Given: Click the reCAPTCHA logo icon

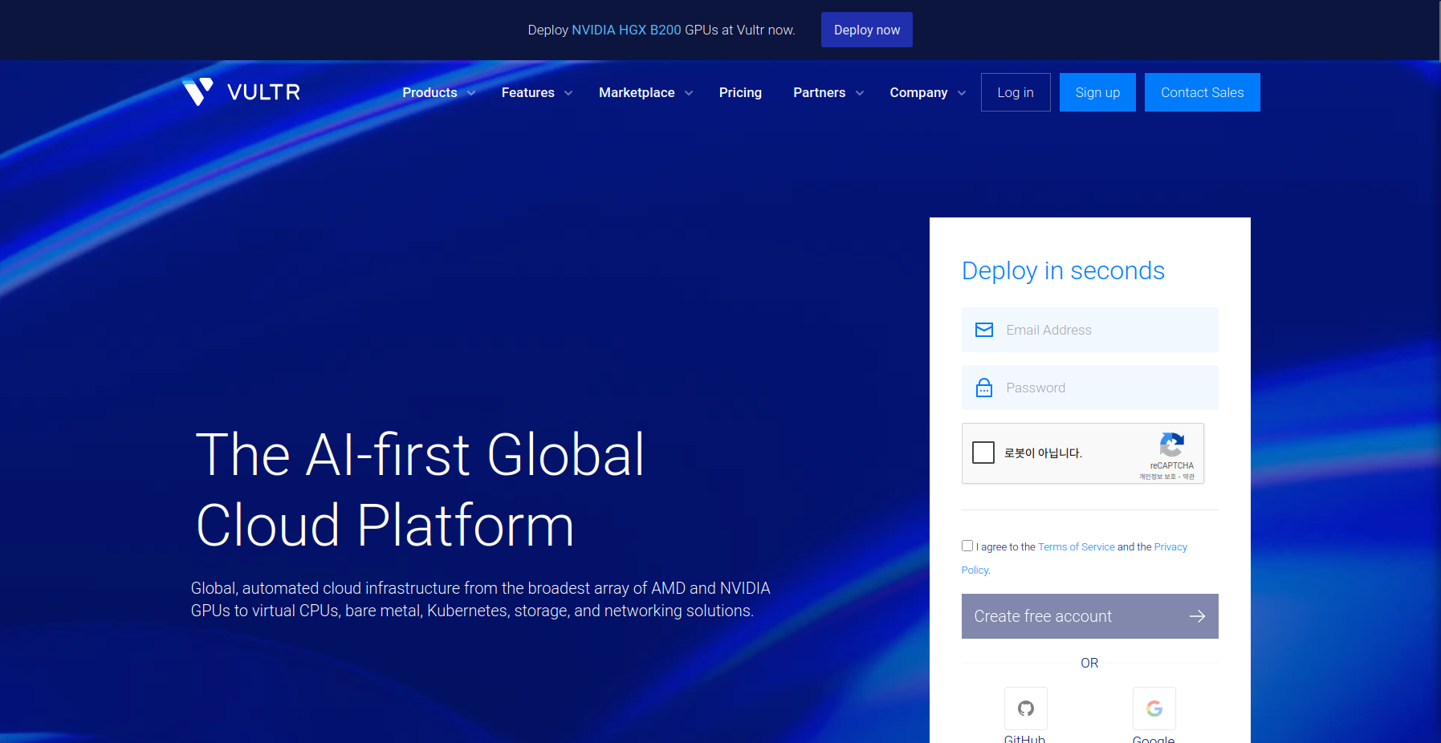Looking at the screenshot, I should [1171, 445].
